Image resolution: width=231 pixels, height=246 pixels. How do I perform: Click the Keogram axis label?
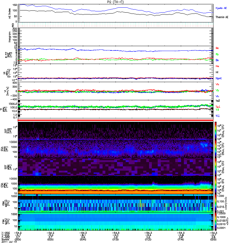[x=10, y=37]
